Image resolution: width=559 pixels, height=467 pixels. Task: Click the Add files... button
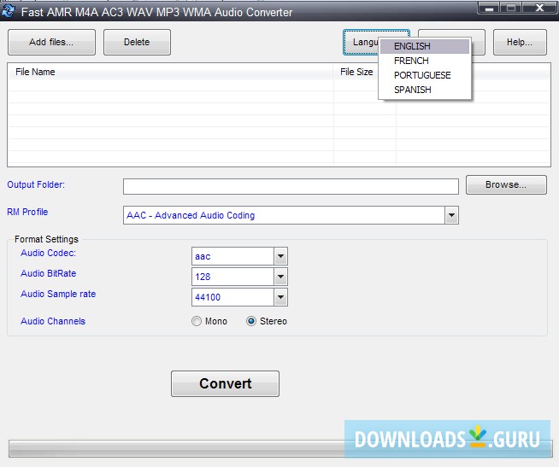pos(51,42)
